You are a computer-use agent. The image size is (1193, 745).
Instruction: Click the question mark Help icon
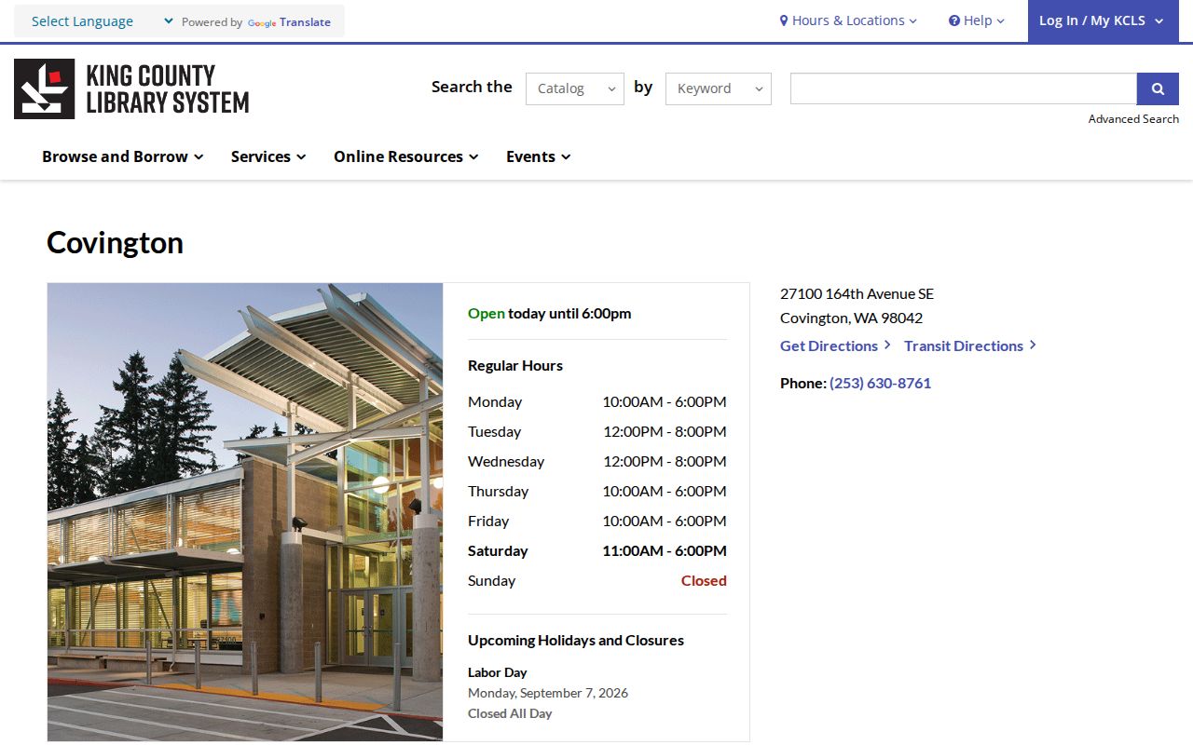(x=954, y=20)
